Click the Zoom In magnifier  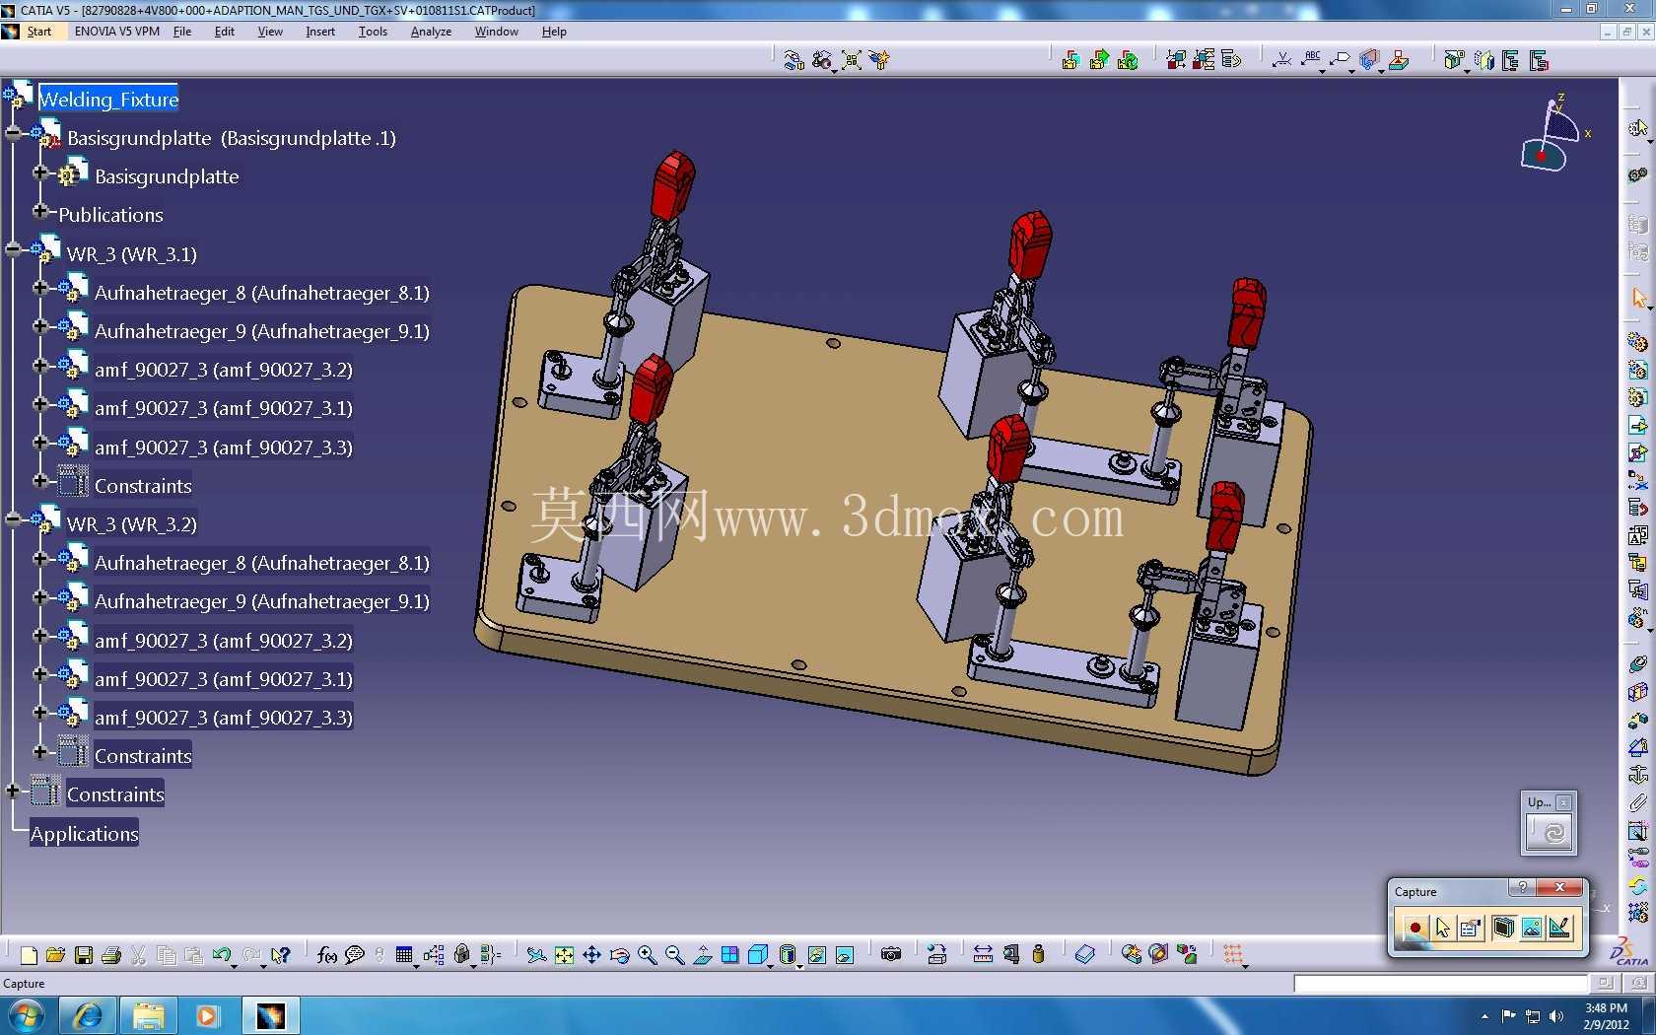(647, 954)
